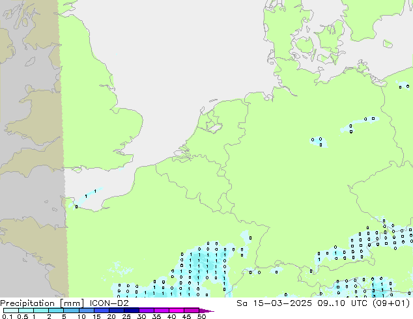Select legend swatch between 2 and 5
This screenshot has height=319, width=413.
click(56, 311)
